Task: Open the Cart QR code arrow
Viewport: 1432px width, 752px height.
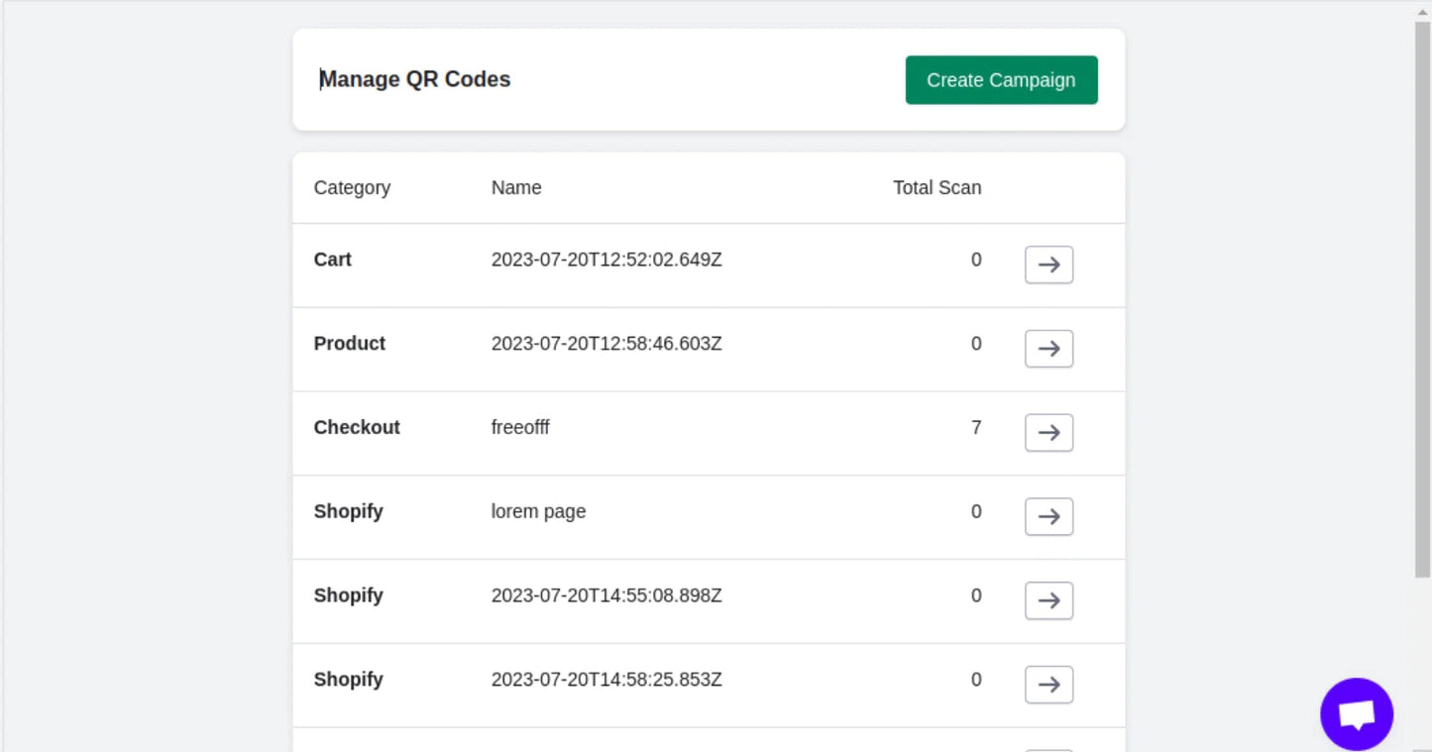Action: [x=1048, y=265]
